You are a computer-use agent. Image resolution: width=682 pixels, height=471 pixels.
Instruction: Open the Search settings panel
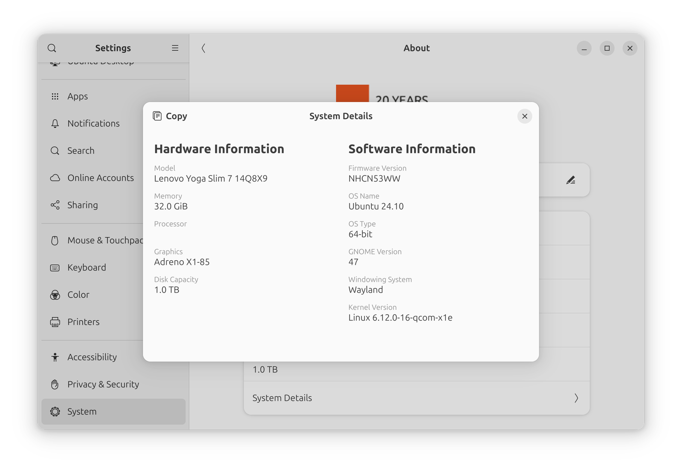pos(81,151)
